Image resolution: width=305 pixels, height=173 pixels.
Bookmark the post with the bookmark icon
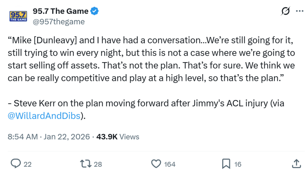point(226,164)
